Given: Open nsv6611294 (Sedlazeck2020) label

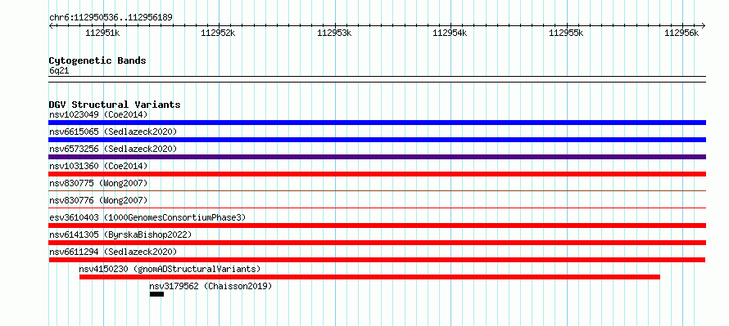Looking at the screenshot, I should (x=113, y=252).
